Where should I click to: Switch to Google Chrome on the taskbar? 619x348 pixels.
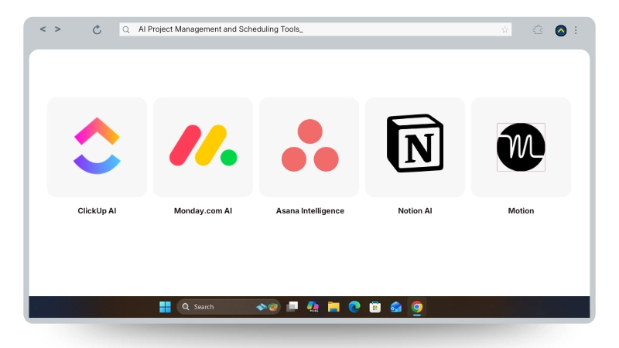[x=416, y=306]
